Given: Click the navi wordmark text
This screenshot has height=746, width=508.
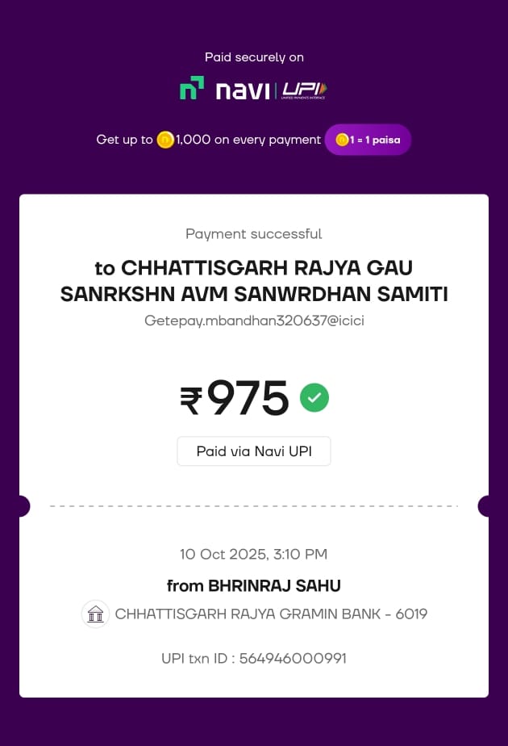Looking at the screenshot, I should [x=242, y=90].
